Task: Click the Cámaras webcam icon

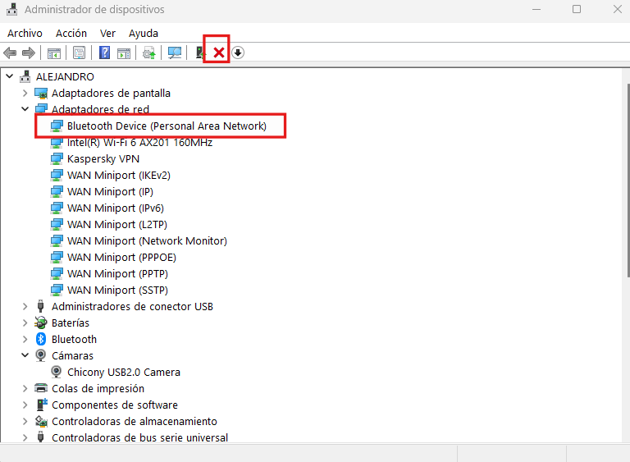Action: [40, 355]
